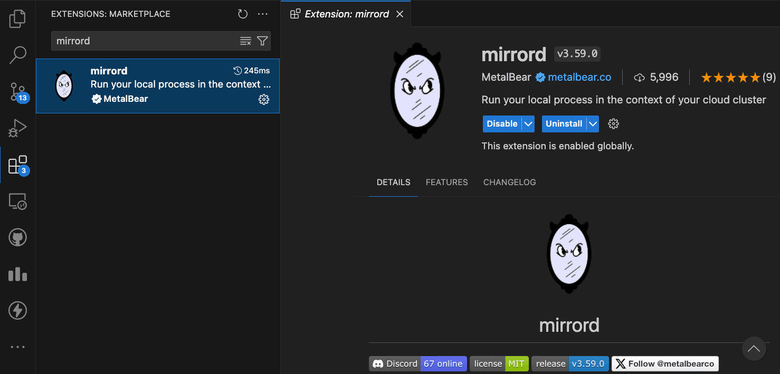Open the release v3.59.0 badge
This screenshot has height=374, width=780.
pyautogui.click(x=570, y=363)
